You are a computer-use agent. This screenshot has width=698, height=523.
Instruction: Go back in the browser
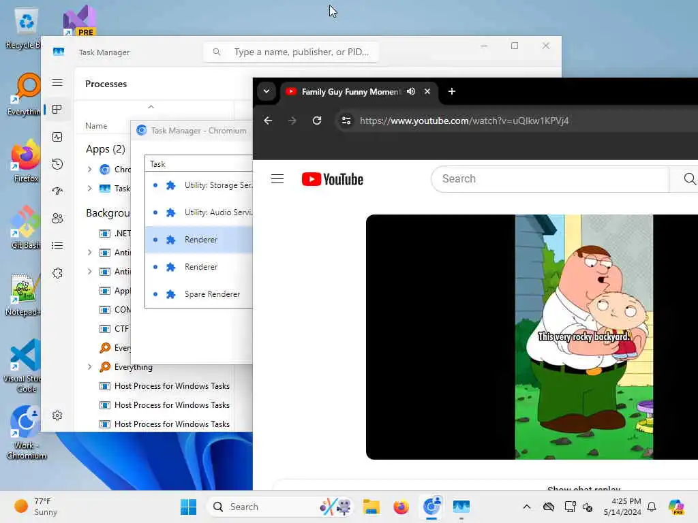pos(267,121)
